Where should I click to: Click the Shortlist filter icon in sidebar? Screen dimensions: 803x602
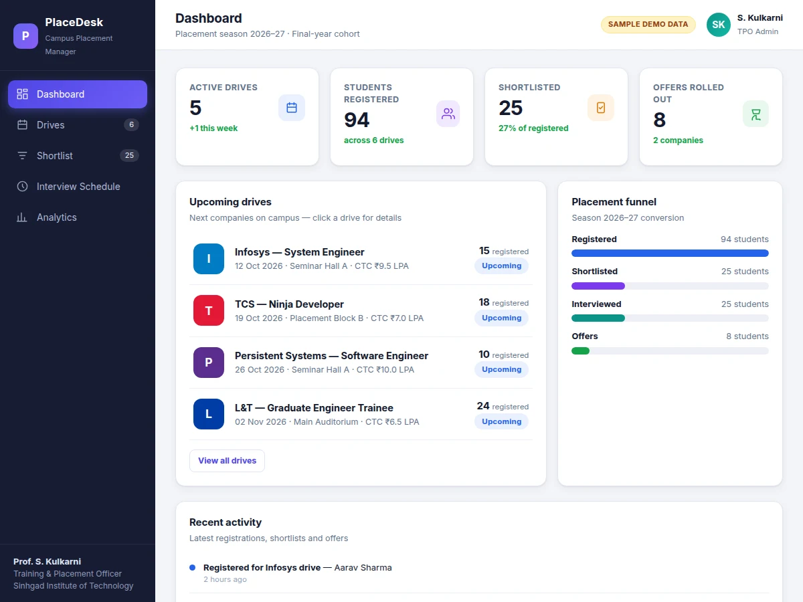tap(22, 156)
